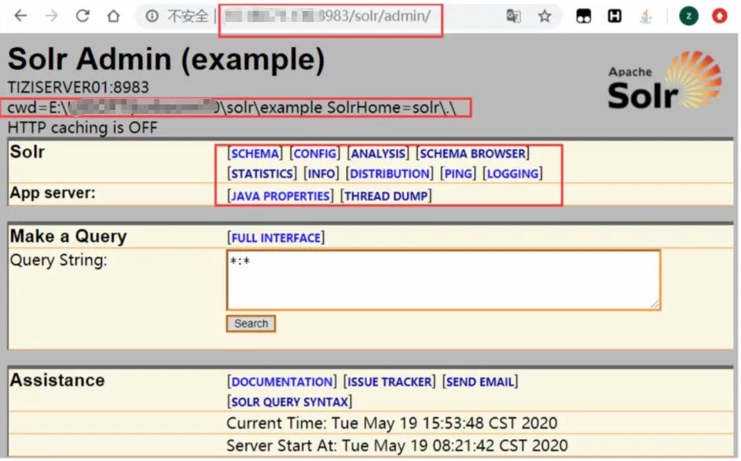Click the cwd SolrHome path text
Viewport: 741px width, 461px height.
[x=232, y=108]
